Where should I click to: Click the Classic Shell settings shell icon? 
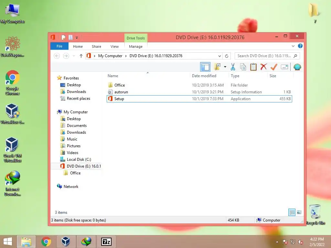[297, 67]
